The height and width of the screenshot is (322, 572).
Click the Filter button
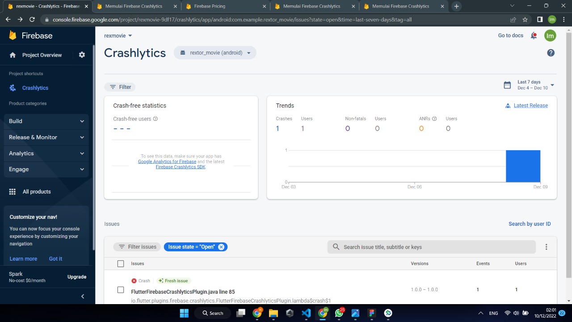(120, 87)
